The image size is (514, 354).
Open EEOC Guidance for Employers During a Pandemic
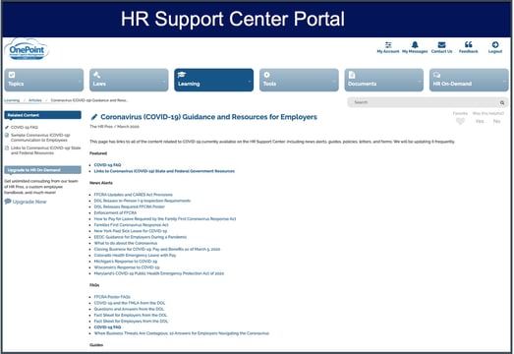[141, 237]
